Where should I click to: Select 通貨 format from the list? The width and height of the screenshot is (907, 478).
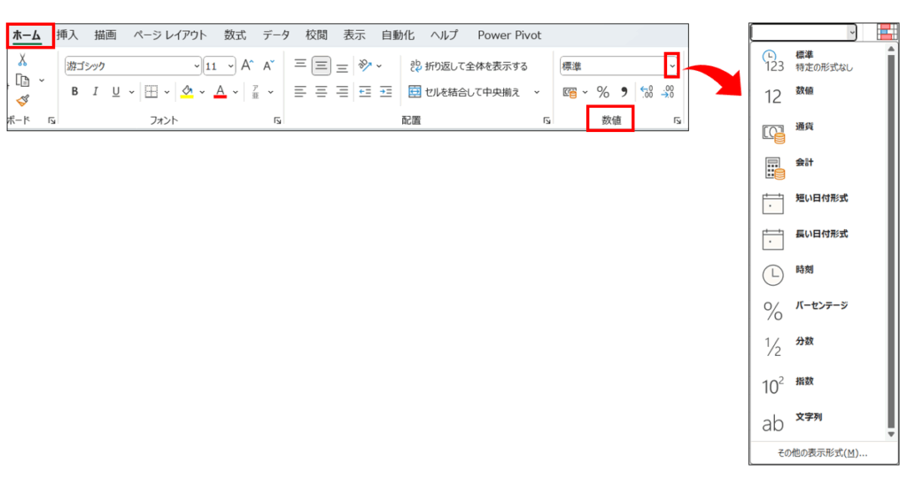[804, 127]
